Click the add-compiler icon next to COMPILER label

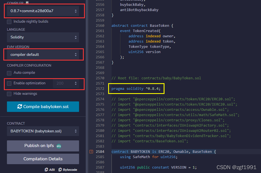27,2
